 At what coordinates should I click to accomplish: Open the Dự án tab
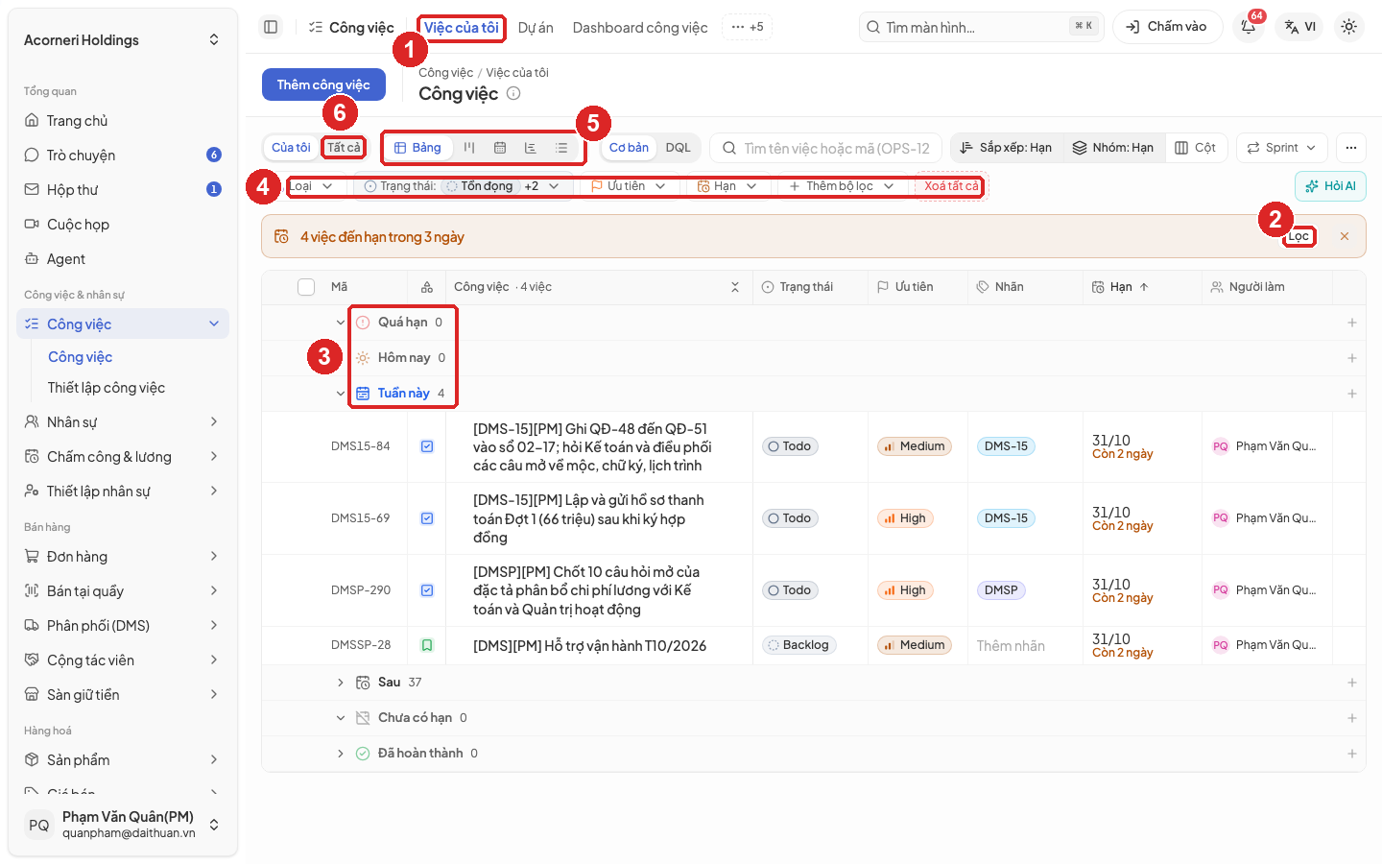[x=536, y=28]
